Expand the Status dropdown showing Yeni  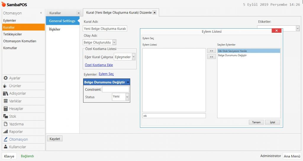[x=127, y=97]
